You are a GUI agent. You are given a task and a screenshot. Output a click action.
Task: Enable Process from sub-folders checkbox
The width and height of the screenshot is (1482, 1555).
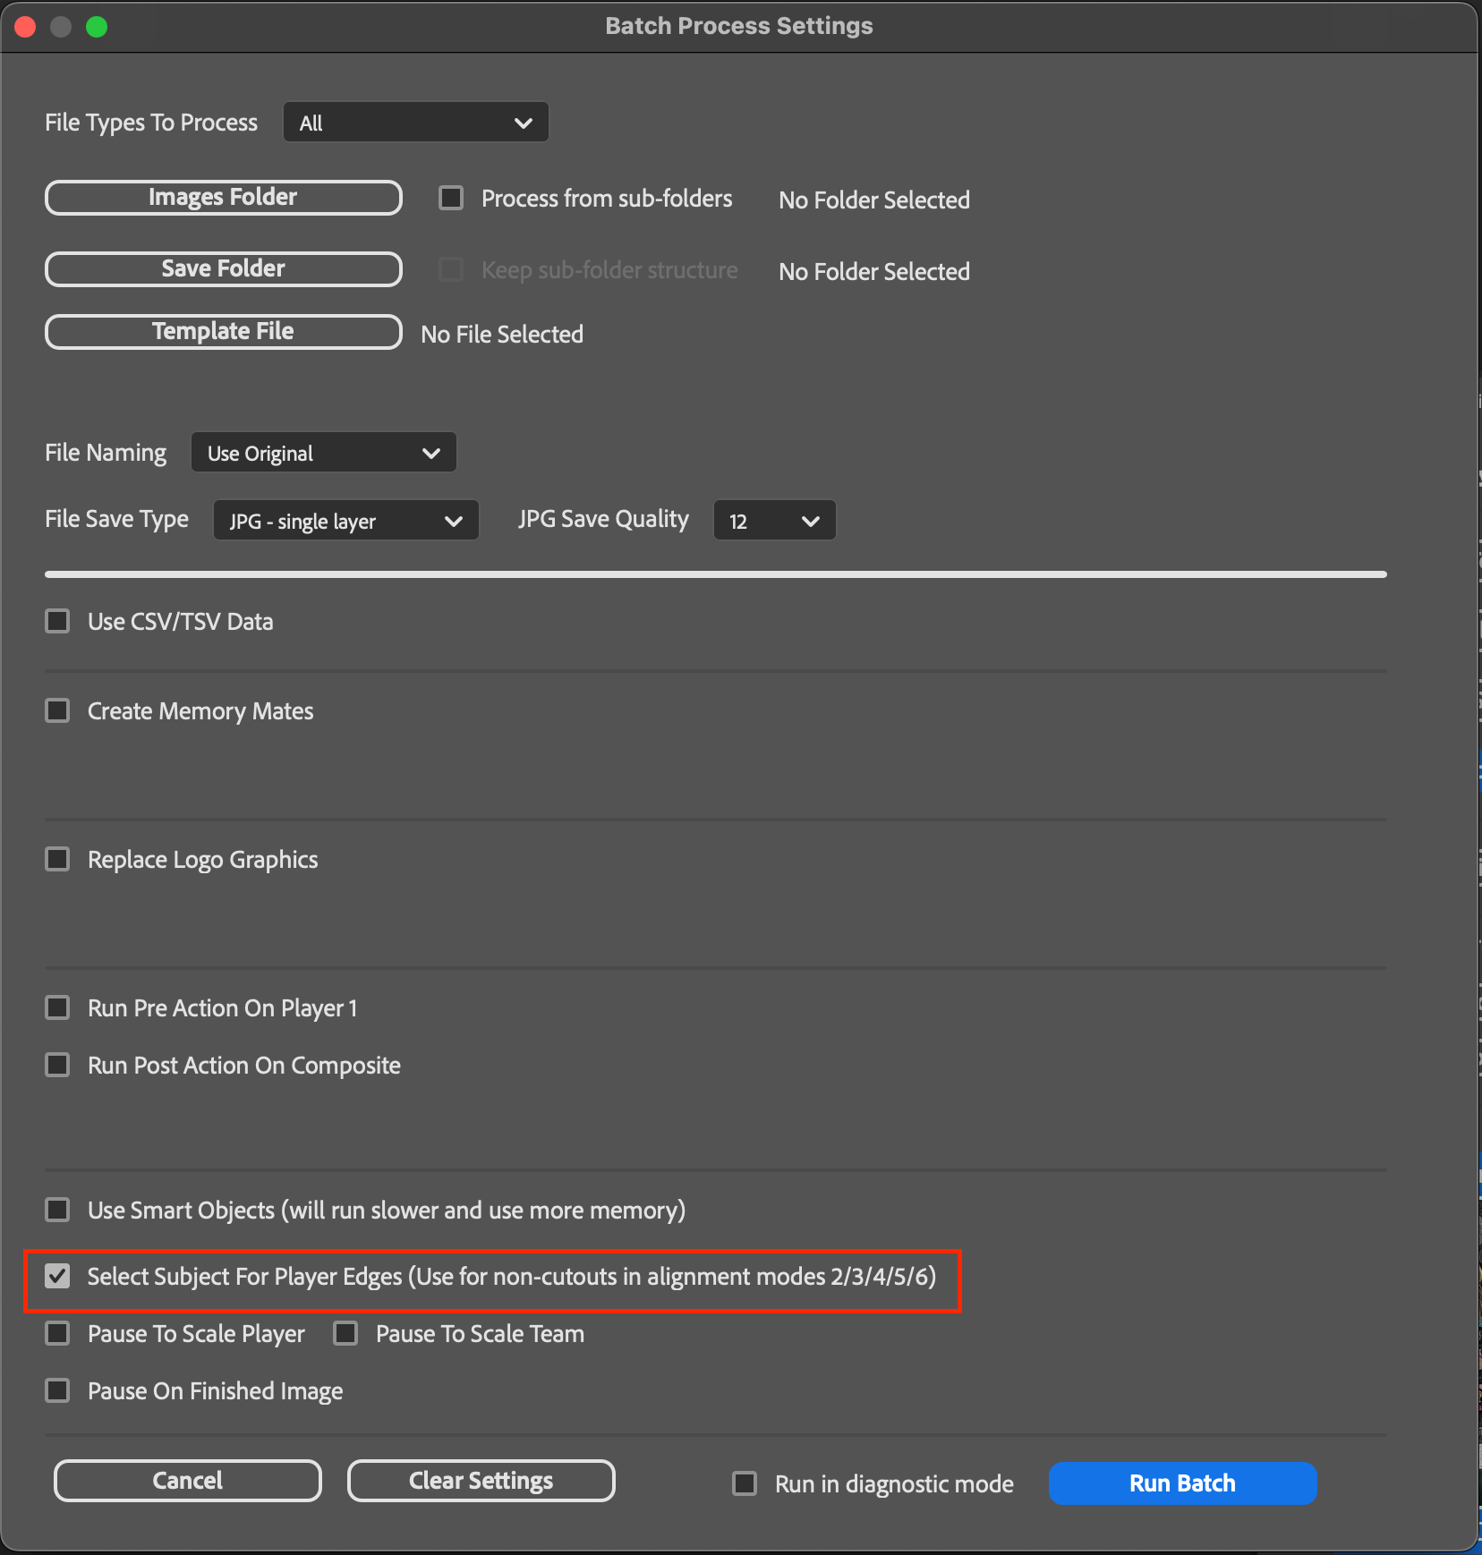(x=451, y=198)
